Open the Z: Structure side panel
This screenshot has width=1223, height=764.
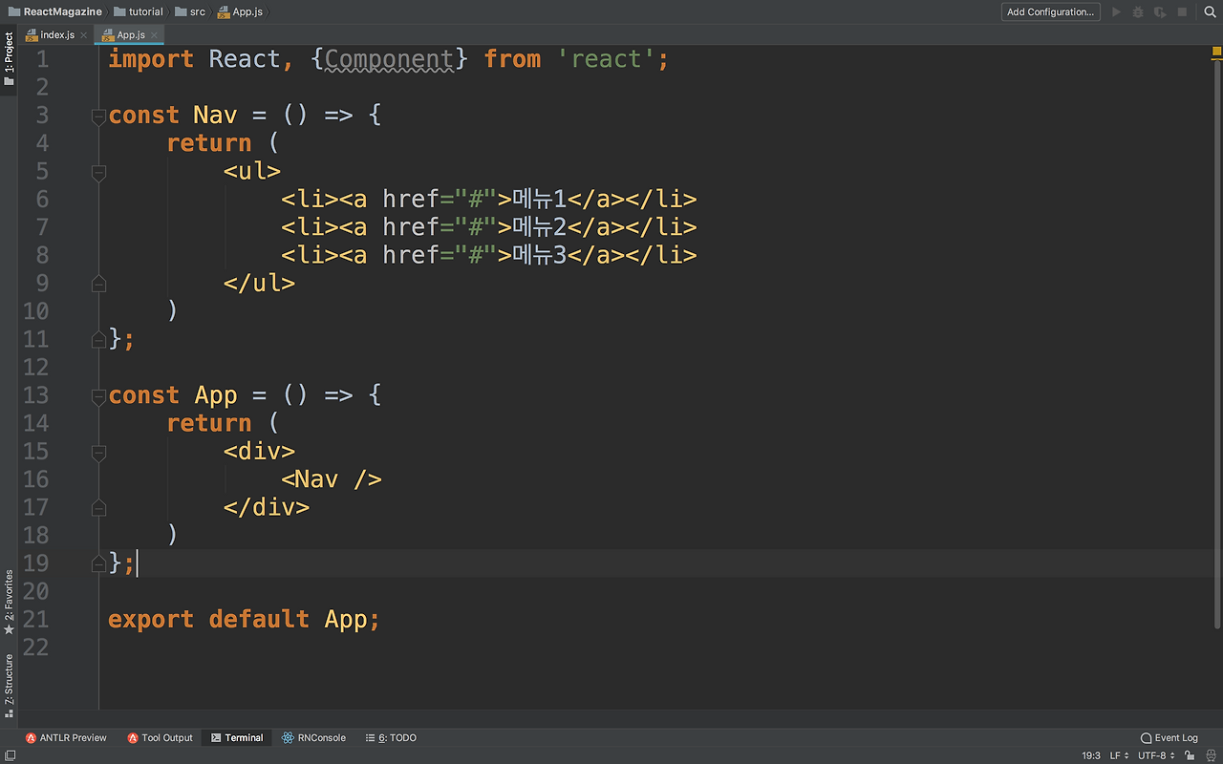9,685
